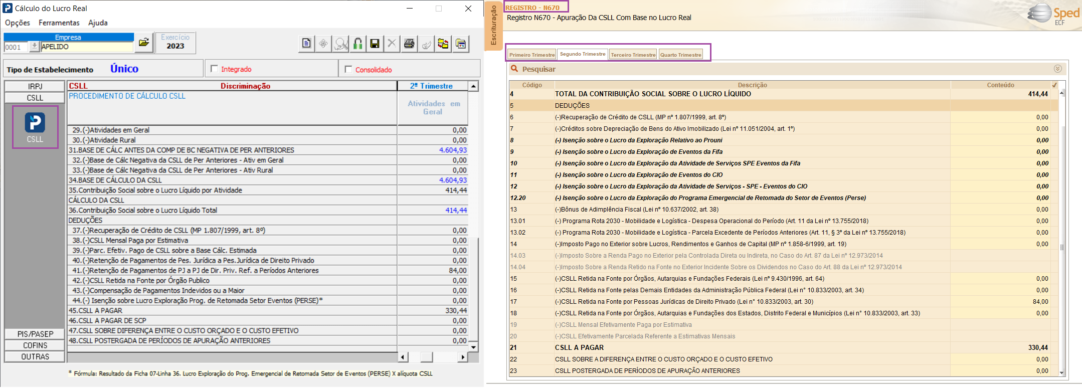
Task: Click value 414,44 on row 36 Contribuição Total
Action: pos(456,210)
